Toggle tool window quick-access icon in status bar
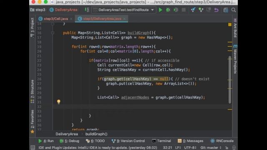 [x=33, y=147]
